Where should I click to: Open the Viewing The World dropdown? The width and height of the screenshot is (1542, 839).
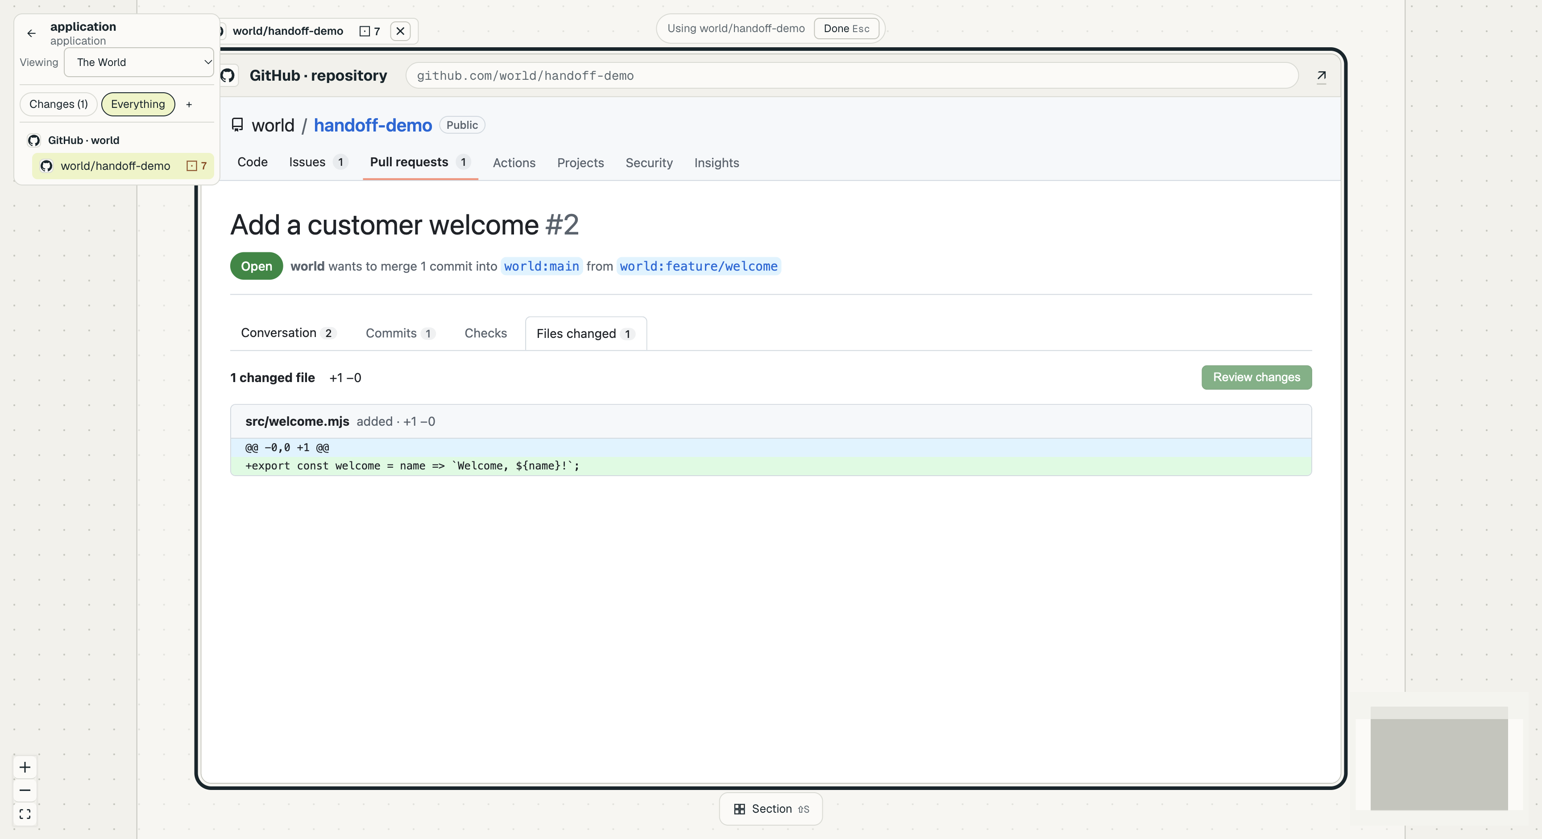click(139, 62)
